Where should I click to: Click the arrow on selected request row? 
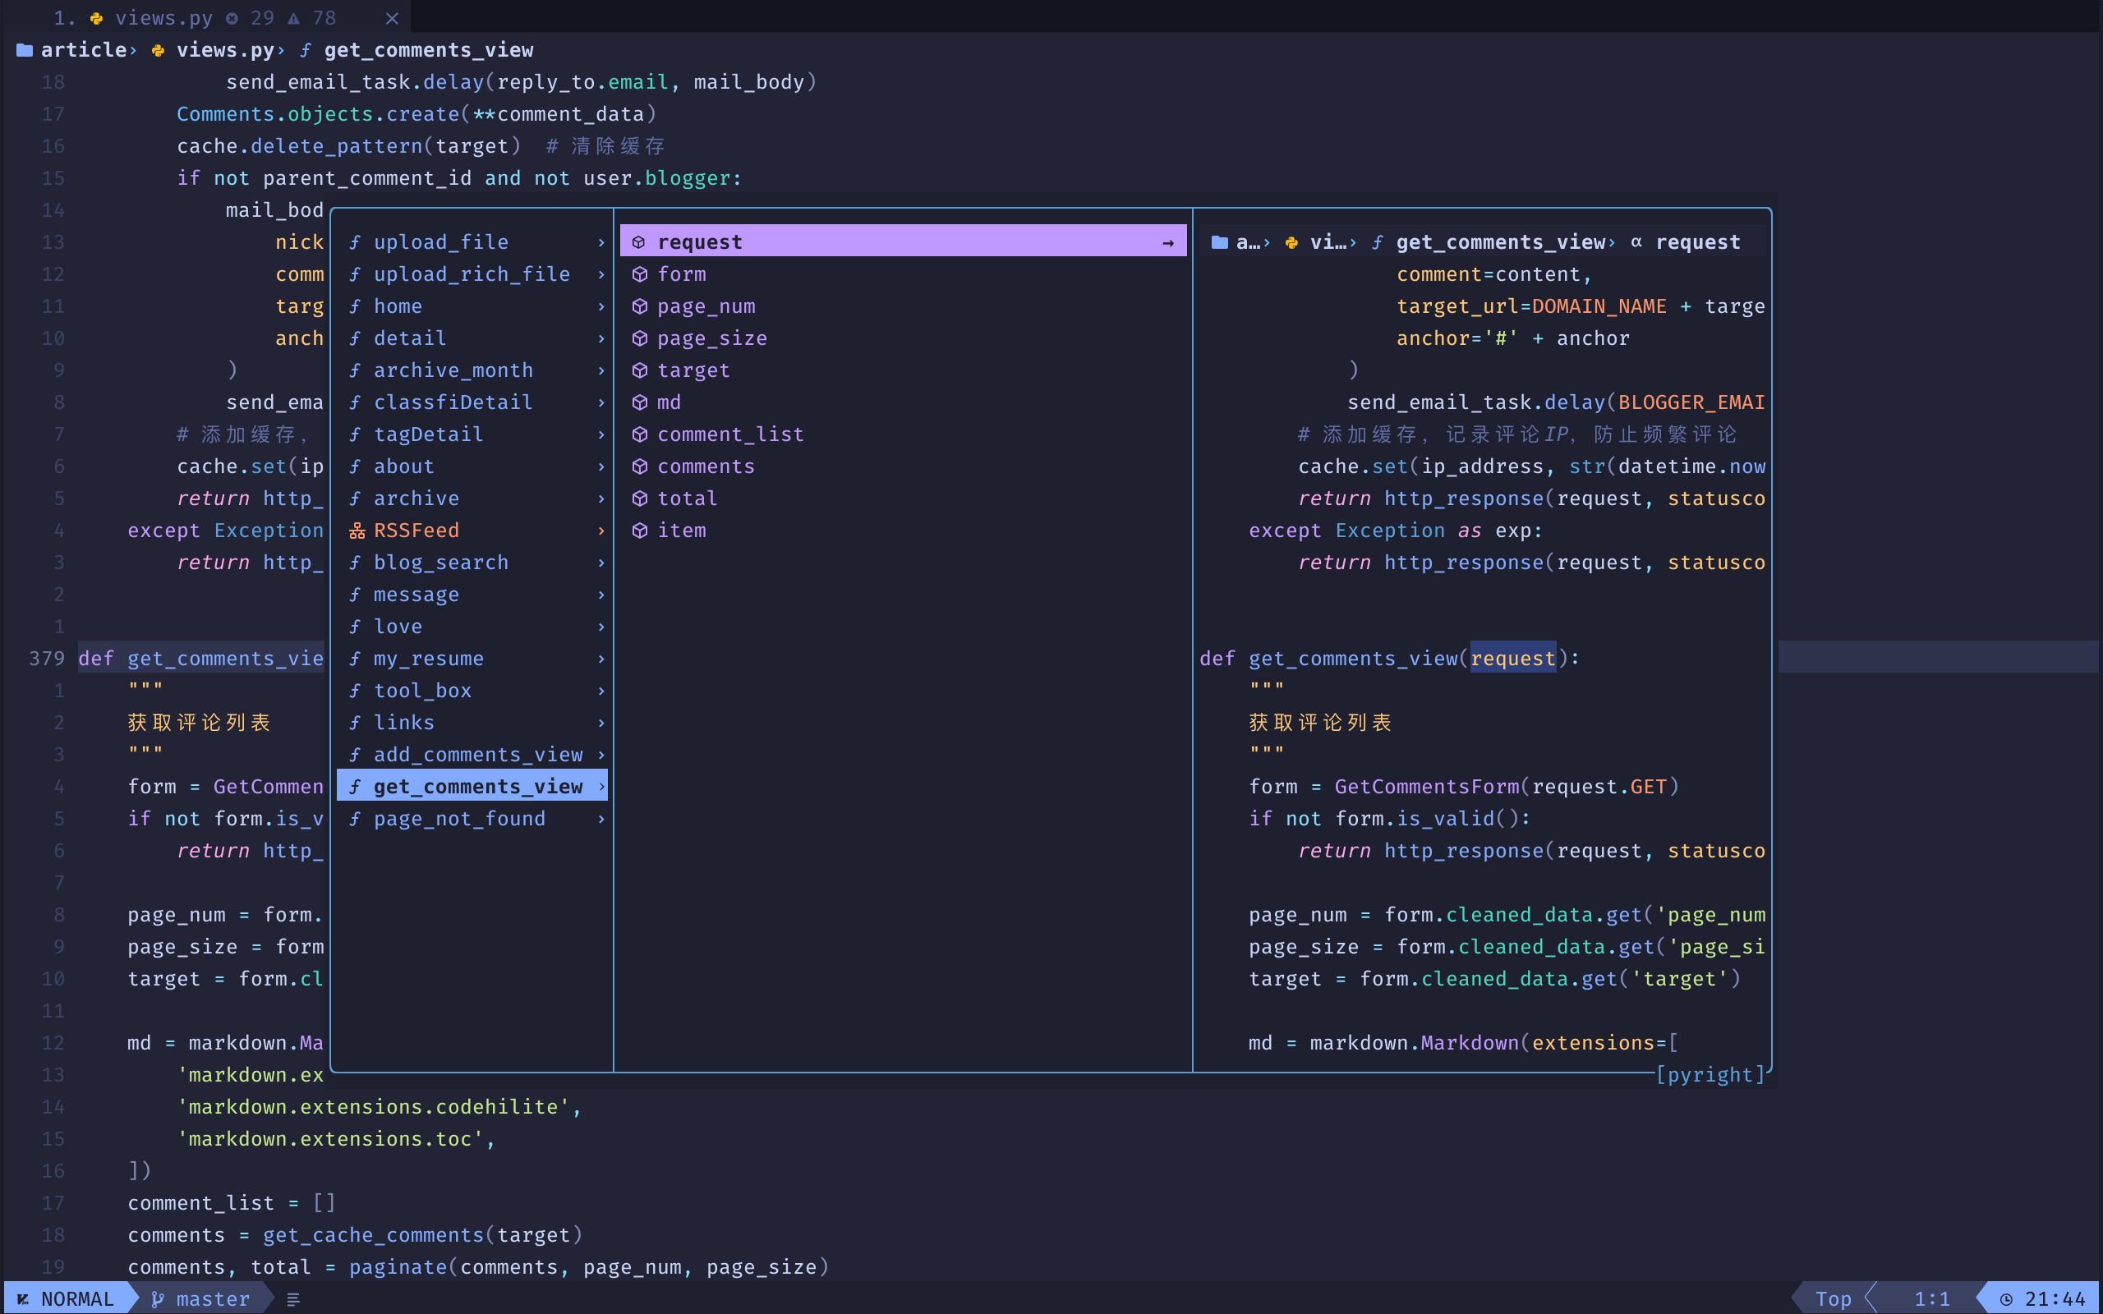(1168, 243)
